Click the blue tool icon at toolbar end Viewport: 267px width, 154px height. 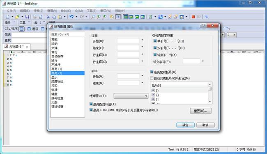coord(206,17)
